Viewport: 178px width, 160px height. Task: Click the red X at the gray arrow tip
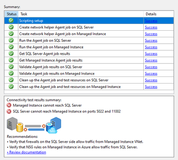coord(44,126)
